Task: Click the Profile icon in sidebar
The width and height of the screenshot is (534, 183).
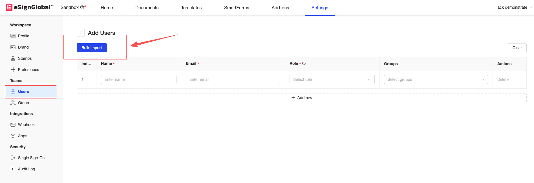Action: tap(13, 36)
